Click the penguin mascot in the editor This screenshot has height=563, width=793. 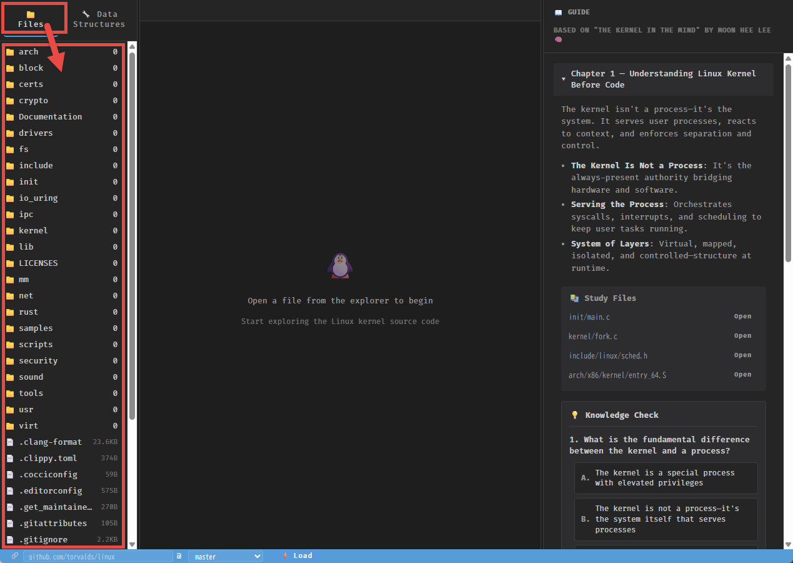[x=340, y=266]
